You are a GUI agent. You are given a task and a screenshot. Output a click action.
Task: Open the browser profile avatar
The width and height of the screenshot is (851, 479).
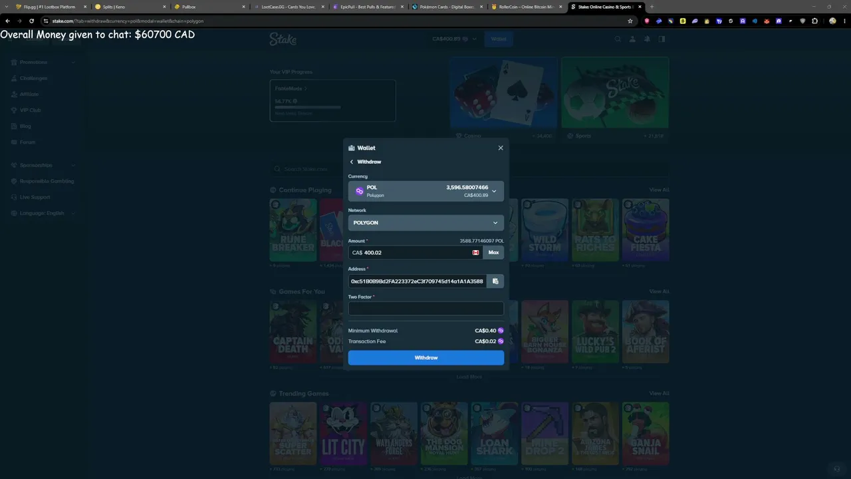coord(832,21)
